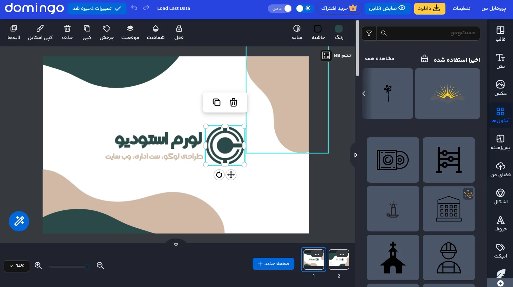513x287 pixels.
Task: Open the متن text tab
Action: (500, 61)
